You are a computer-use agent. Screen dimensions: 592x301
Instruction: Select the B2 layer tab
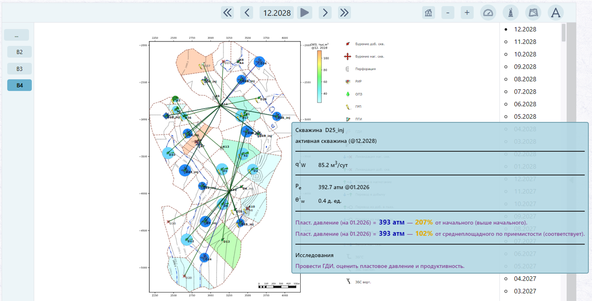pos(20,52)
